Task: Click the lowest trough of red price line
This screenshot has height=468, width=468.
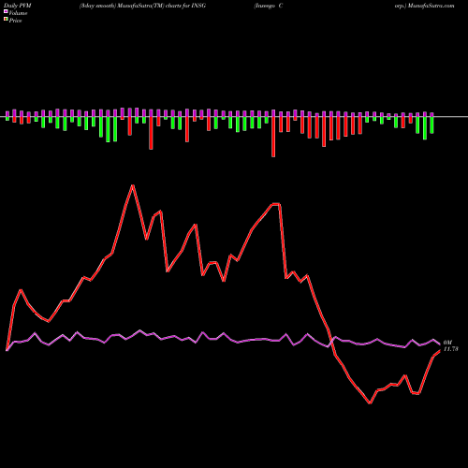Action: (370, 403)
